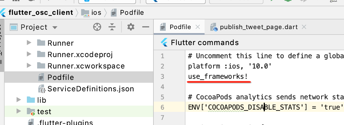Select Runner.xcworkspace in project tree

[86, 66]
